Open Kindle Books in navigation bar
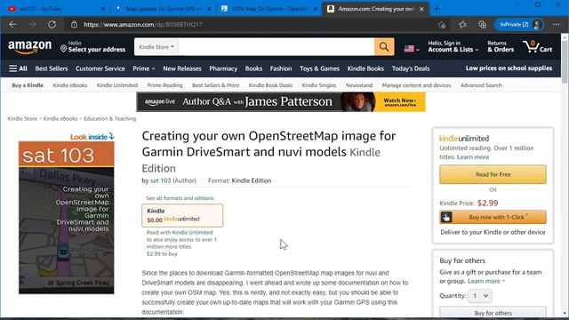This screenshot has width=569, height=320. pyautogui.click(x=365, y=68)
